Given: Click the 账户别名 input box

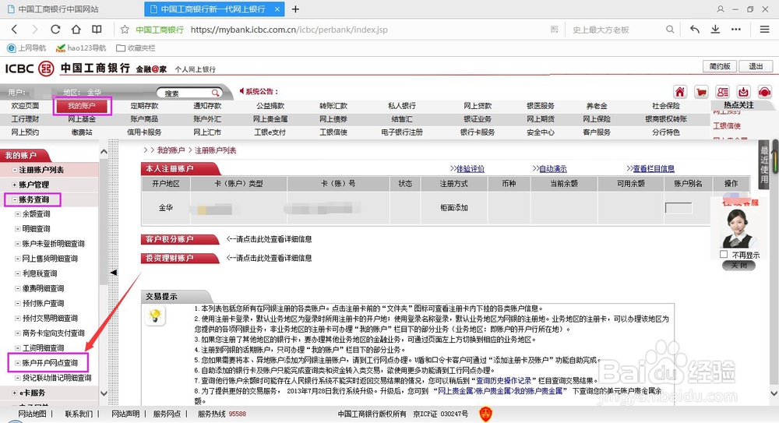Looking at the screenshot, I should (679, 208).
